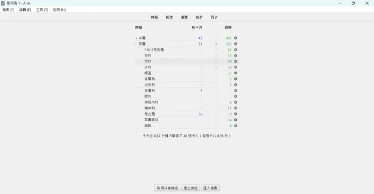The height and width of the screenshot is (194, 374).
Task: Select the highlighted 內科 subdeck
Action: (148, 62)
